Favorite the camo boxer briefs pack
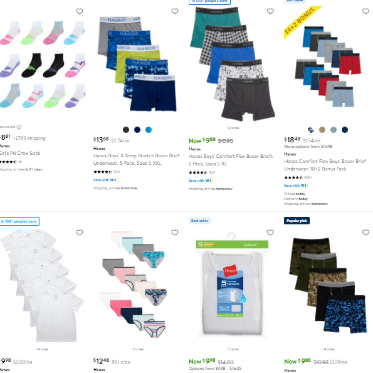Image resolution: width=373 pixels, height=373 pixels. point(366,232)
